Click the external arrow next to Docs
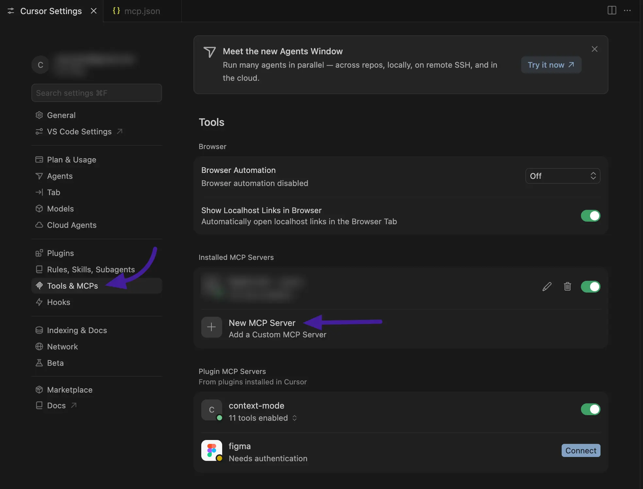 pyautogui.click(x=74, y=405)
